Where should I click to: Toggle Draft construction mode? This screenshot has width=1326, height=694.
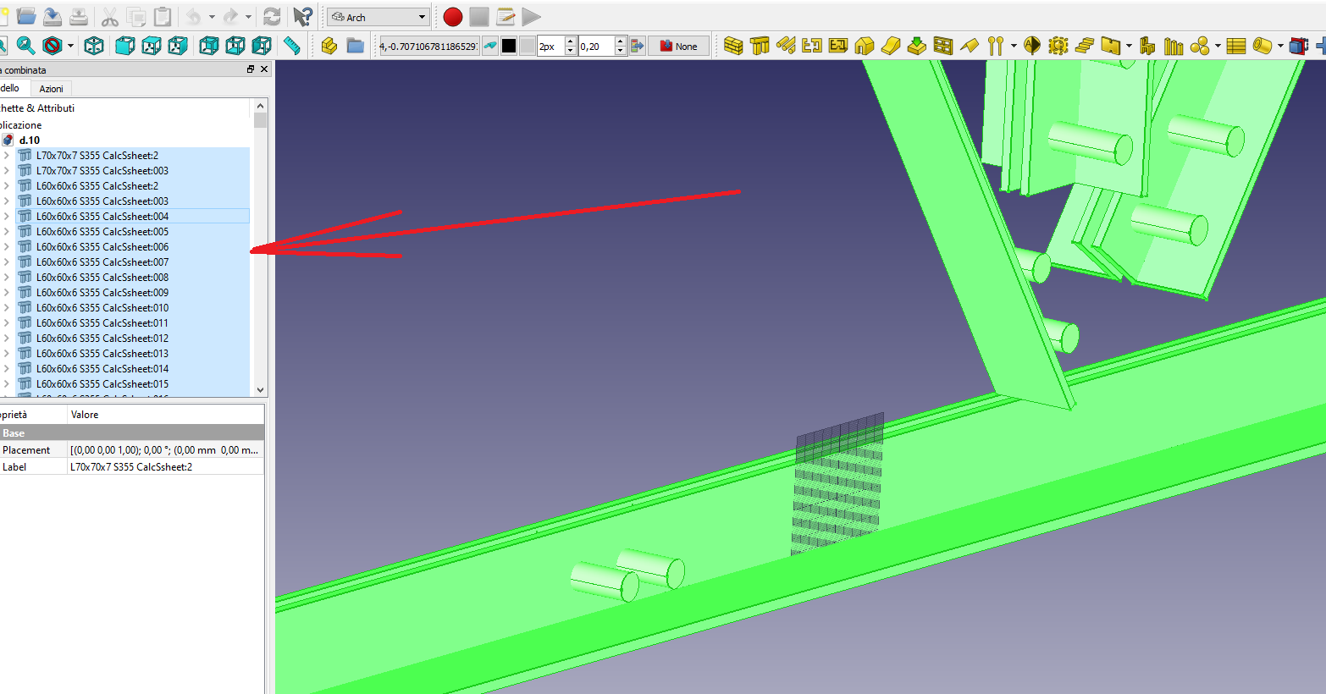point(490,46)
